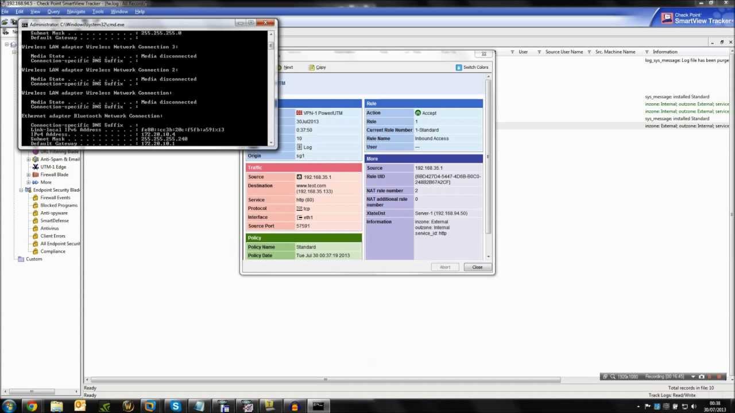This screenshot has width=735, height=413.
Task: Click Copy in record details toolbar
Action: pos(318,67)
